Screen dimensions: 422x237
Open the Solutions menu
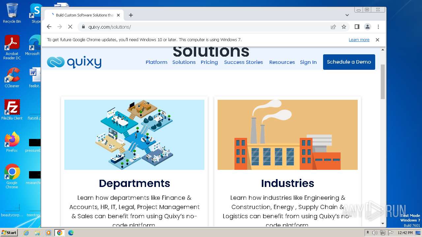point(184,62)
